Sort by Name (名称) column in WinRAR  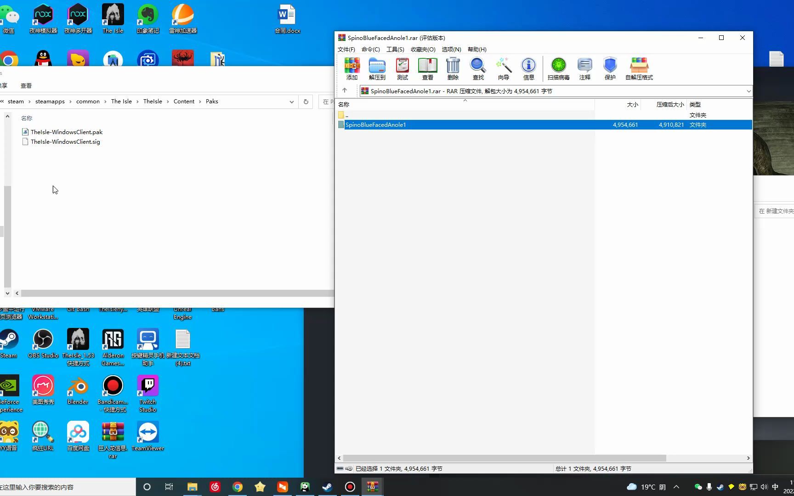click(465, 104)
